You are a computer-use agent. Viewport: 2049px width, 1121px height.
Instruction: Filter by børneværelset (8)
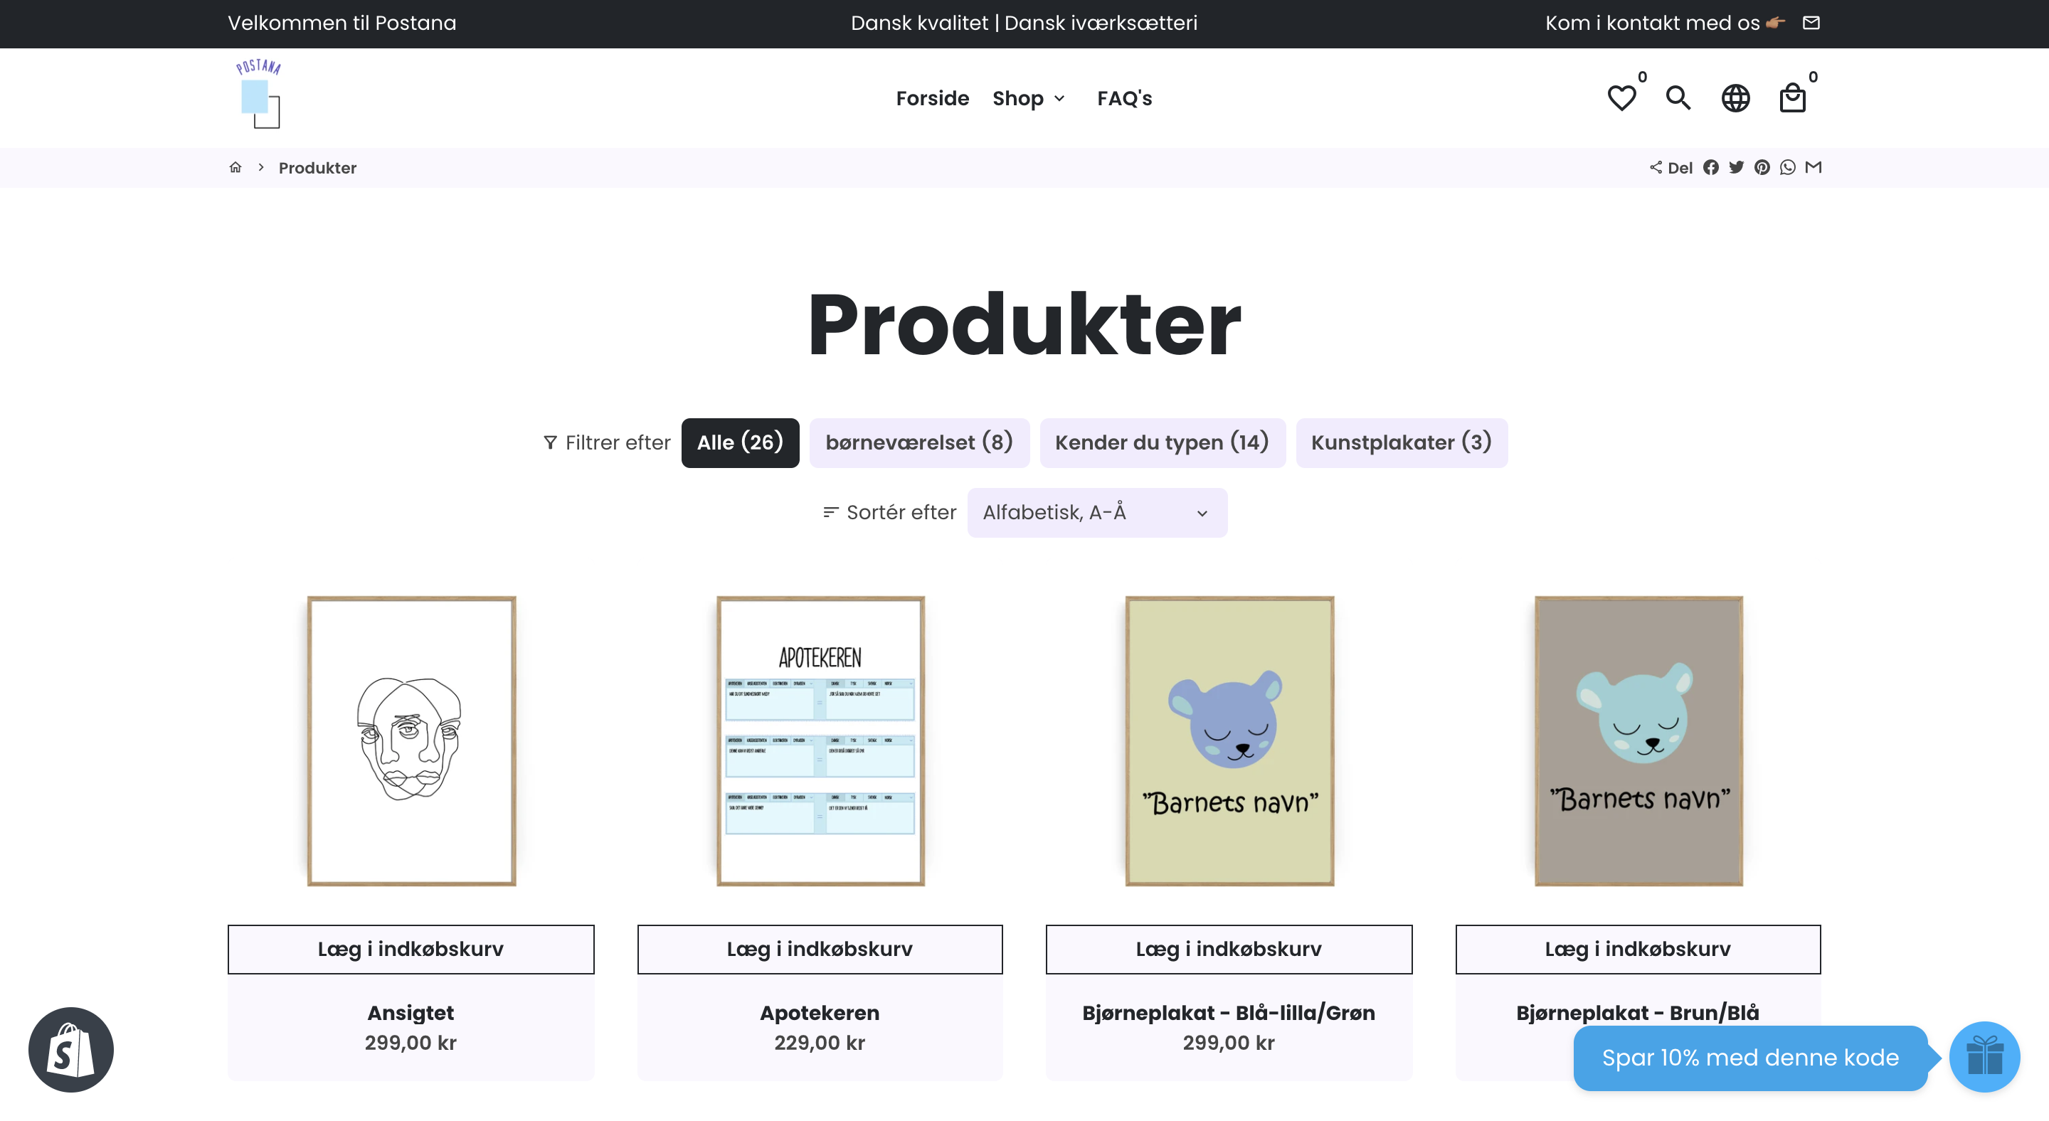pyautogui.click(x=918, y=443)
